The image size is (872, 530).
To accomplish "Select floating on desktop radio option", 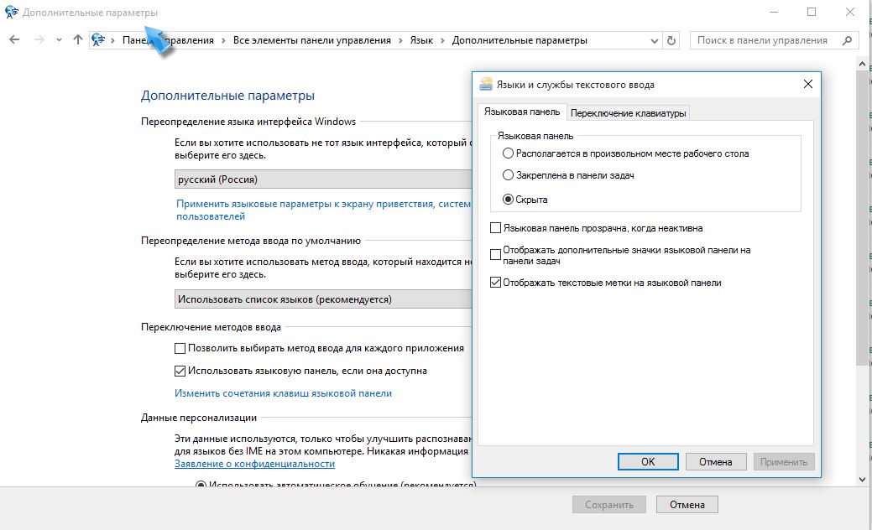I will [625, 153].
